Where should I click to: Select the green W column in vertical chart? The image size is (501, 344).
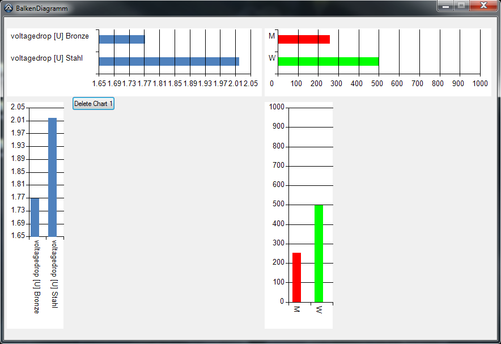click(x=319, y=253)
